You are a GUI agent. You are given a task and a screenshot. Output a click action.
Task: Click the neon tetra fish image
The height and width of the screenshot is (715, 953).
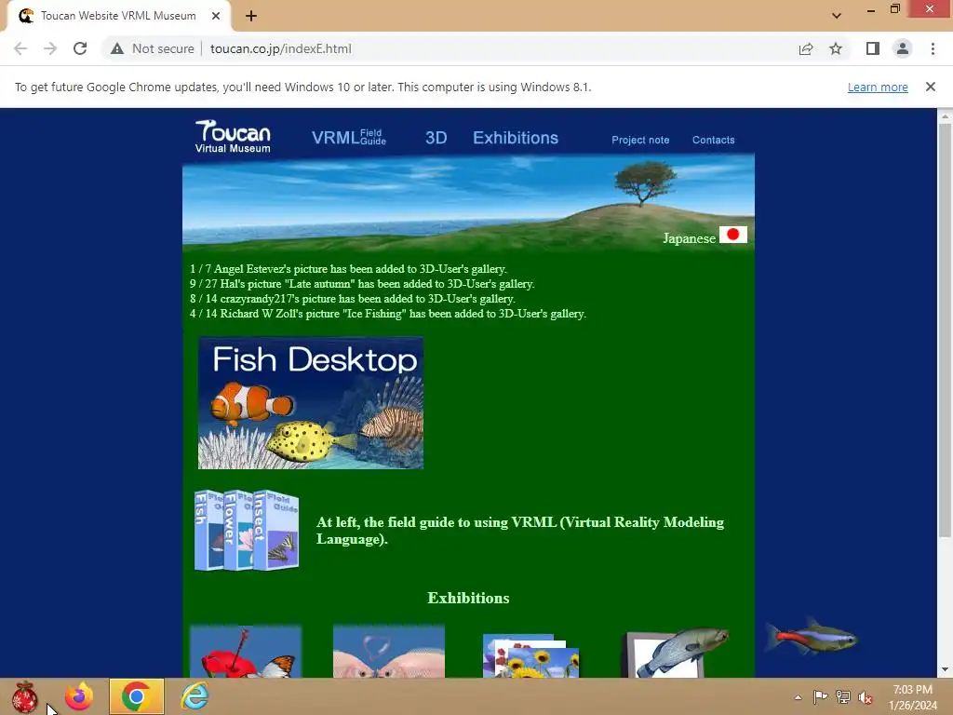pos(812,637)
